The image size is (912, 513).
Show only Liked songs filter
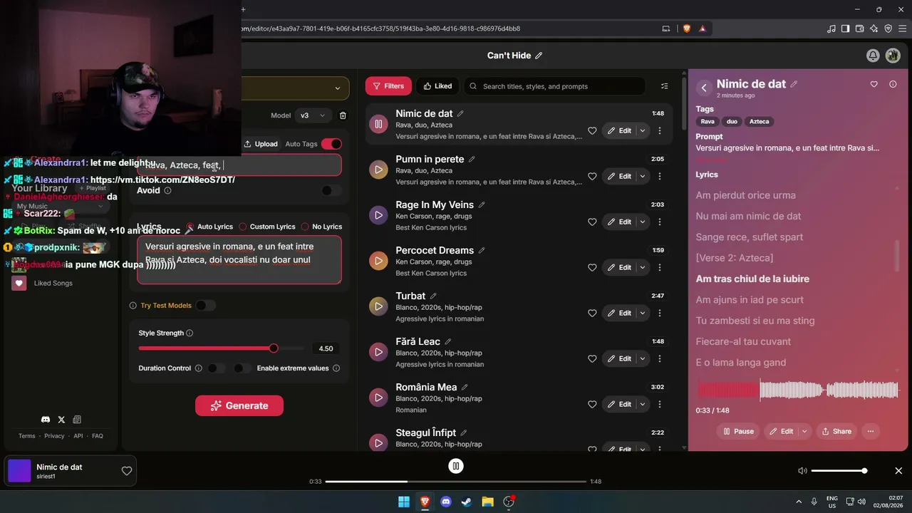click(437, 86)
